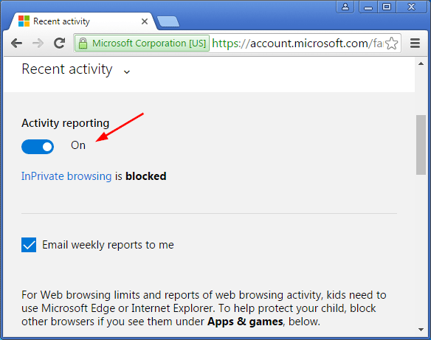Click the bold Apps & games text

(x=245, y=322)
